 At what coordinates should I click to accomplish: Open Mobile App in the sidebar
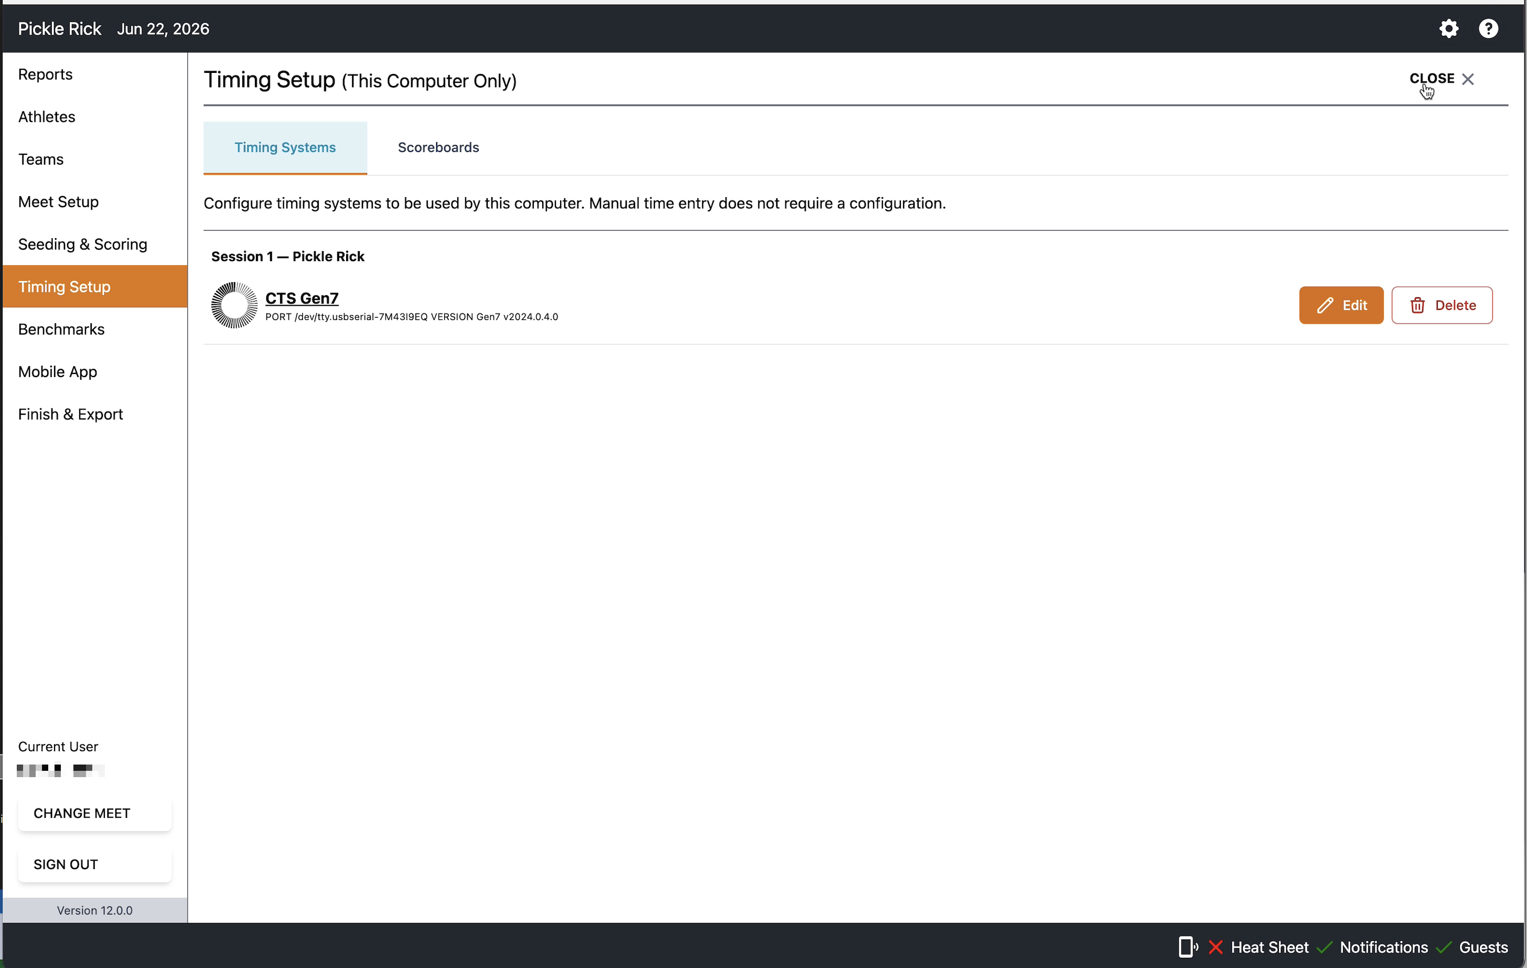pyautogui.click(x=95, y=372)
